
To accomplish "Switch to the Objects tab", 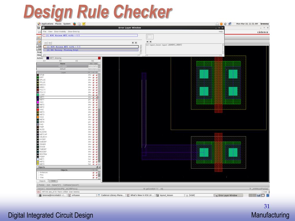I will pyautogui.click(x=42, y=181).
